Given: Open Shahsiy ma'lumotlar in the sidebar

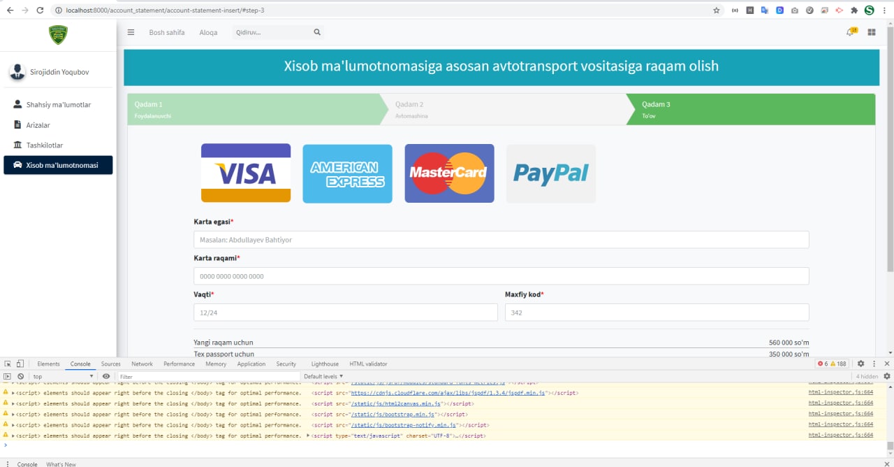Looking at the screenshot, I should click(x=58, y=104).
